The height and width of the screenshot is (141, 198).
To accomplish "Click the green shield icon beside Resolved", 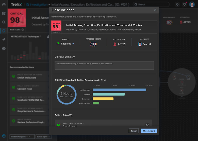I will [x=58, y=44].
